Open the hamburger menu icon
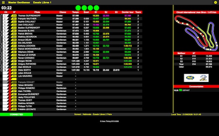 [x=3, y=2]
